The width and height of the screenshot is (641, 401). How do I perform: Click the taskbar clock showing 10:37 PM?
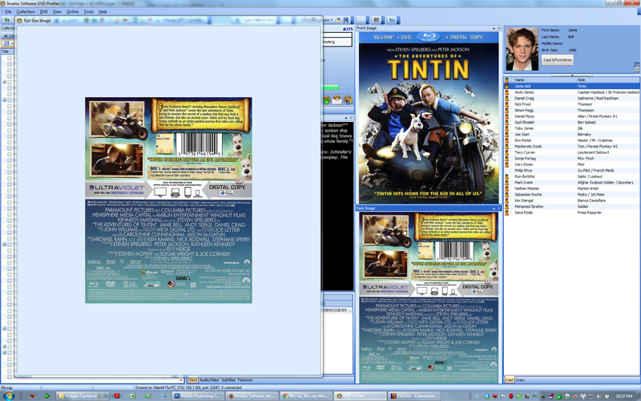[x=624, y=396]
